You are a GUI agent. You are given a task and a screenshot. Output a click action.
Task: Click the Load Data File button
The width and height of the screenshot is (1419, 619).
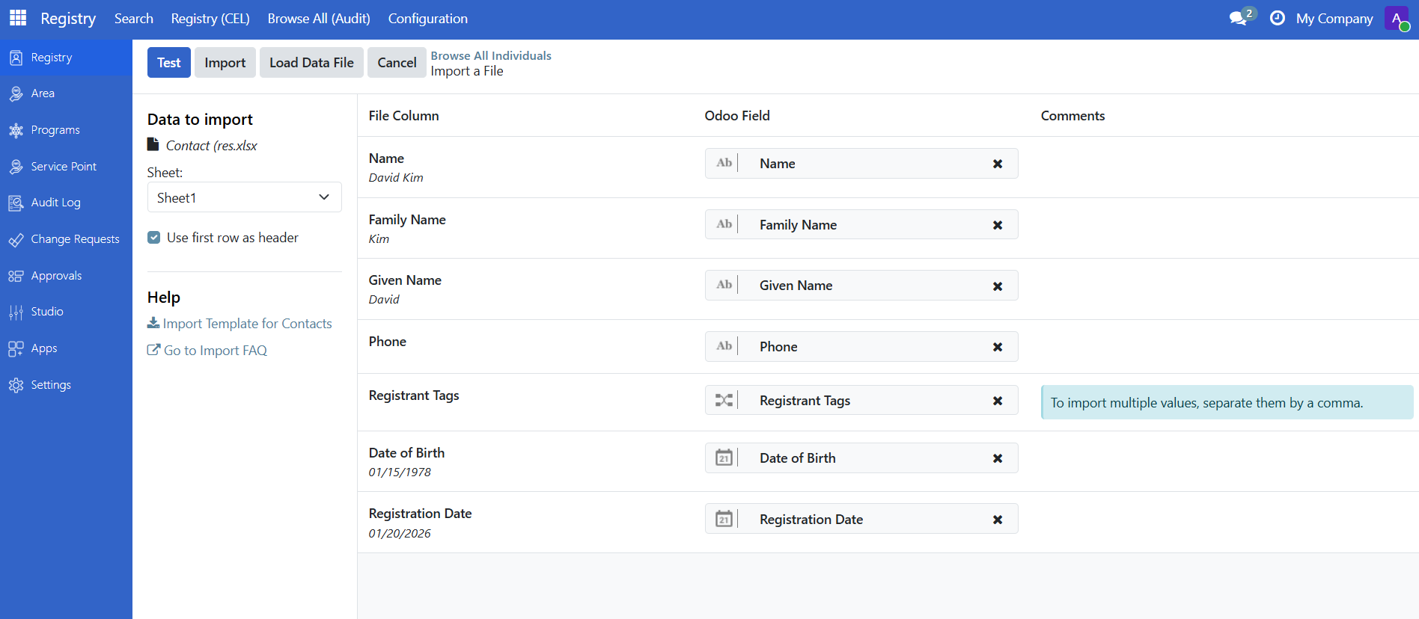coord(311,63)
